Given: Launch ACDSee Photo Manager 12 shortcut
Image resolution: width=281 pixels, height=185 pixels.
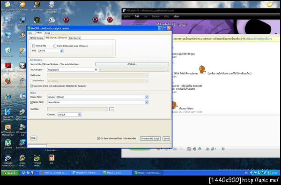Looking at the screenshot, I should [x=7, y=130].
